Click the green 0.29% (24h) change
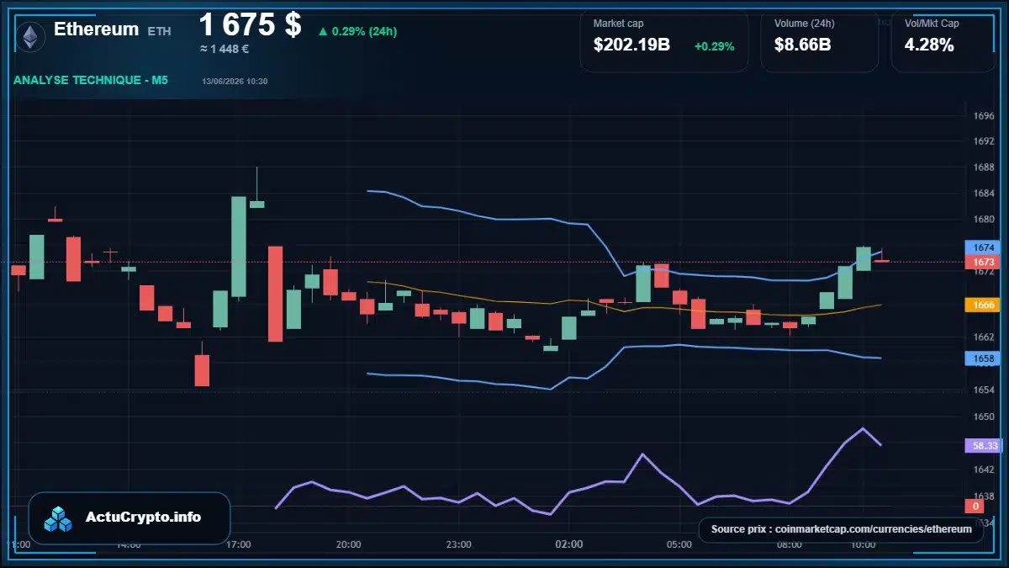The width and height of the screenshot is (1009, 568). pyautogui.click(x=357, y=31)
